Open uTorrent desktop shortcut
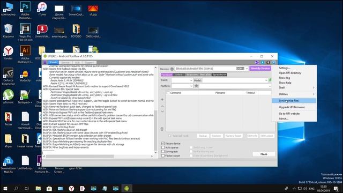This screenshot has width=343, height=193. [x=9, y=96]
